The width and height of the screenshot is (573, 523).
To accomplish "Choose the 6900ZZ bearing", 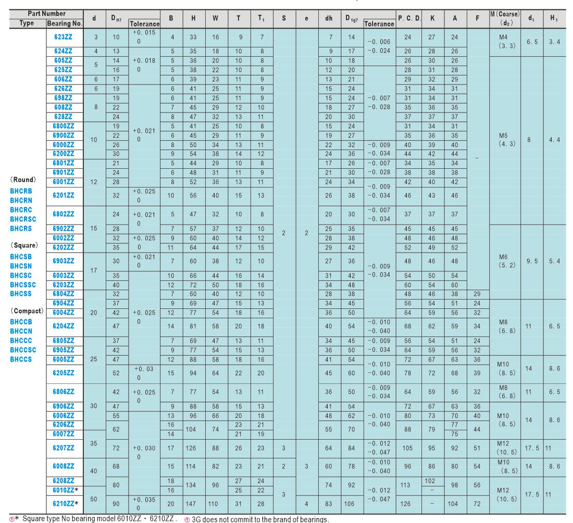I will coord(63,135).
